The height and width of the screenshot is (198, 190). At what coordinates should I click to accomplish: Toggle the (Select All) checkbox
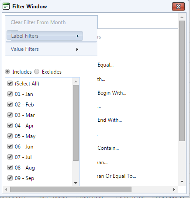click(10, 83)
